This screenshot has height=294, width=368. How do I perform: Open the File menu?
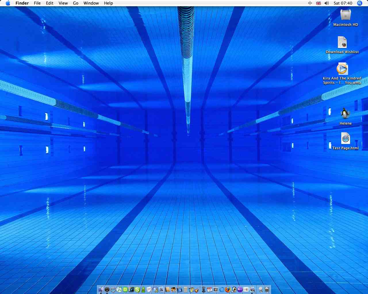[37, 3]
